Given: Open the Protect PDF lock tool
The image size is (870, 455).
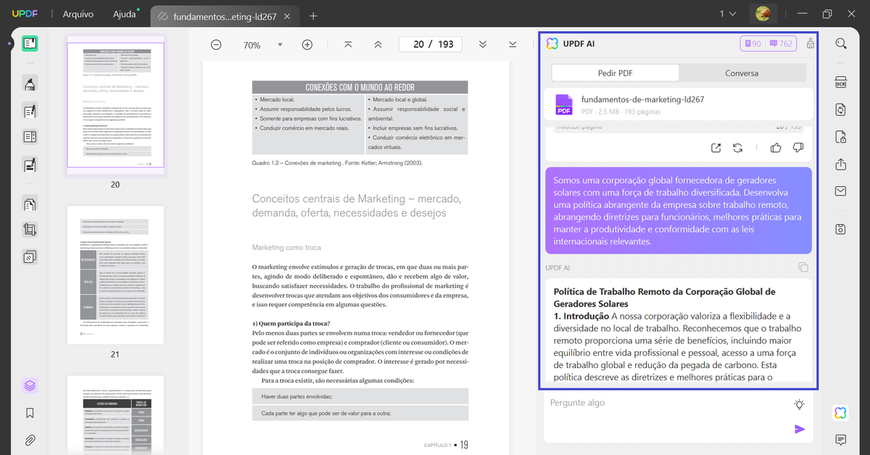Looking at the screenshot, I should tap(841, 137).
